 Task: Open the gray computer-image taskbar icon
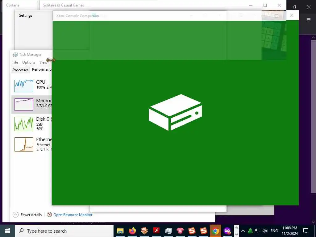pos(168,231)
